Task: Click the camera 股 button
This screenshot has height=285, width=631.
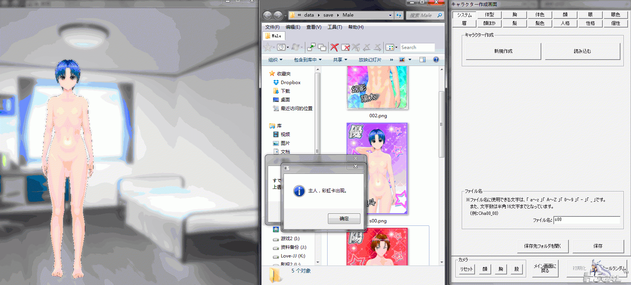Action: pyautogui.click(x=516, y=269)
